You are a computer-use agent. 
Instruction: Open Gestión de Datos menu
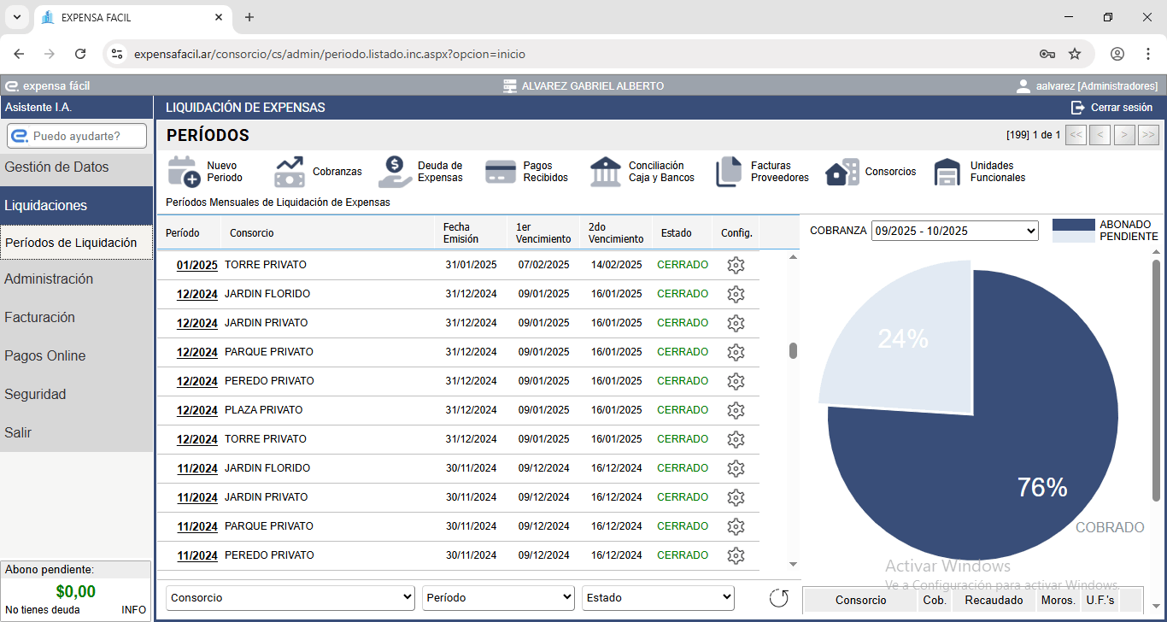(x=56, y=167)
